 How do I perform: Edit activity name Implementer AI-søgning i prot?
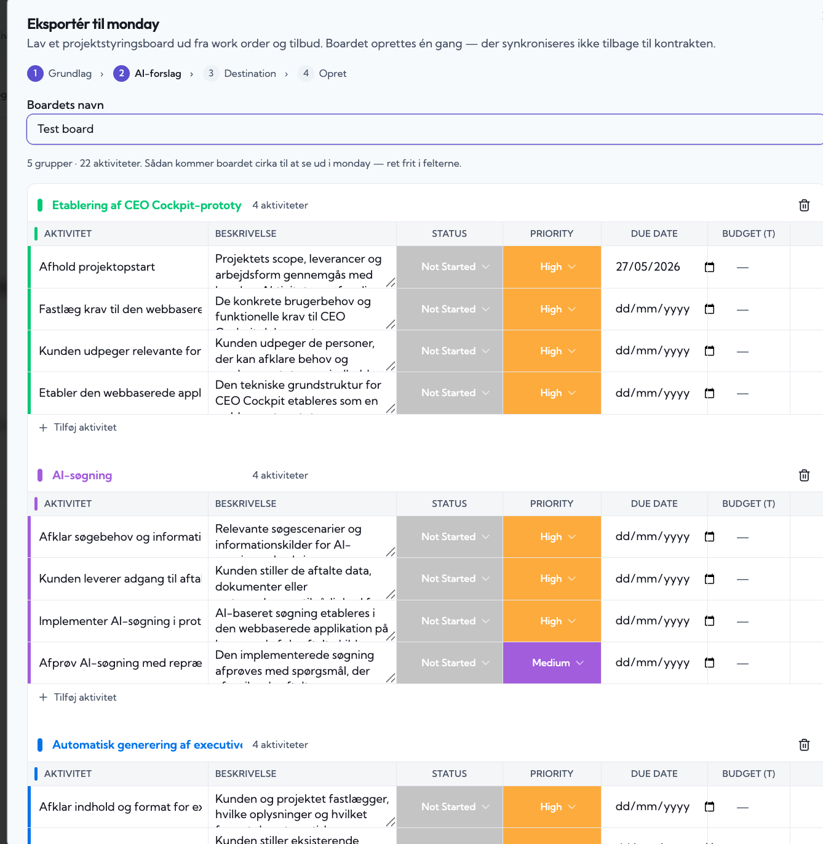[x=120, y=621]
